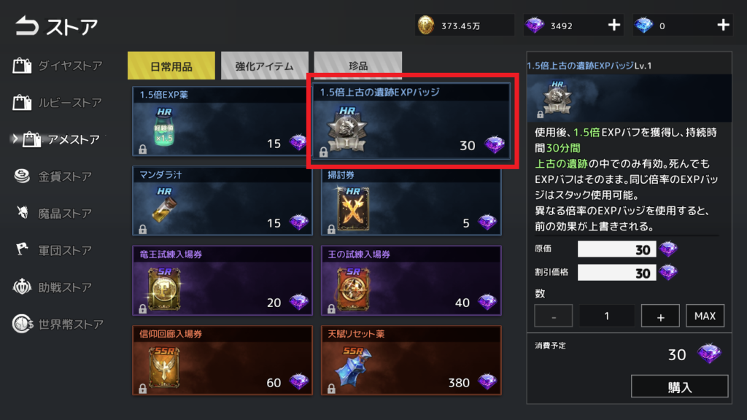Open 世界幣ストア from the sidebar
747x420 pixels.
tap(58, 324)
